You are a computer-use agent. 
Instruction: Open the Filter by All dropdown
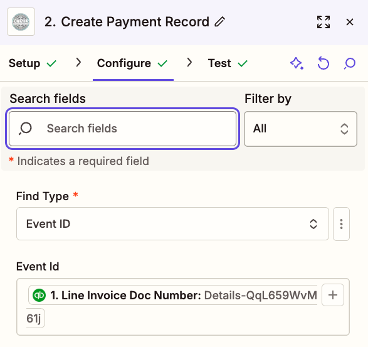pos(301,129)
